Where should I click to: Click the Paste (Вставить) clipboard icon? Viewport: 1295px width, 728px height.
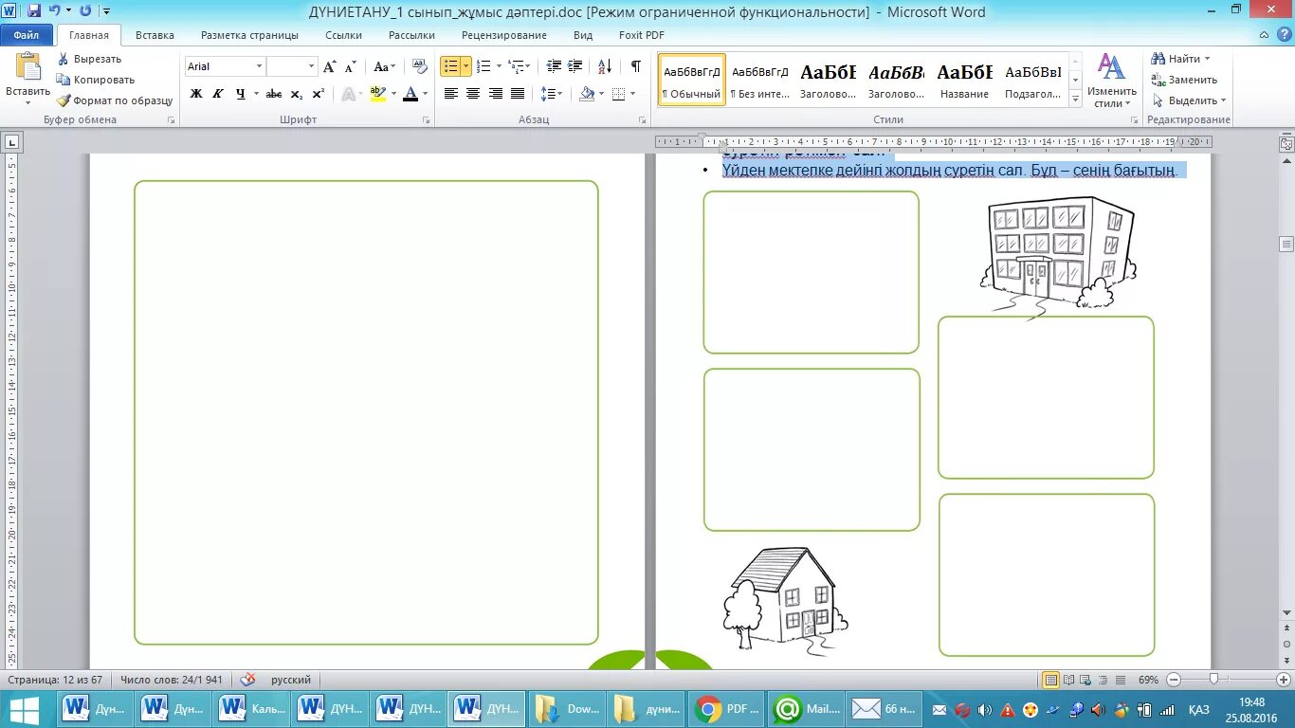click(27, 68)
